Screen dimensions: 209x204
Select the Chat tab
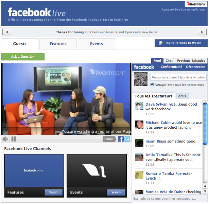pos(169,61)
